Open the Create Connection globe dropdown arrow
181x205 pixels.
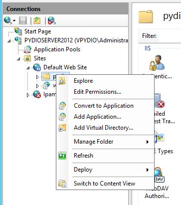(x=14, y=21)
